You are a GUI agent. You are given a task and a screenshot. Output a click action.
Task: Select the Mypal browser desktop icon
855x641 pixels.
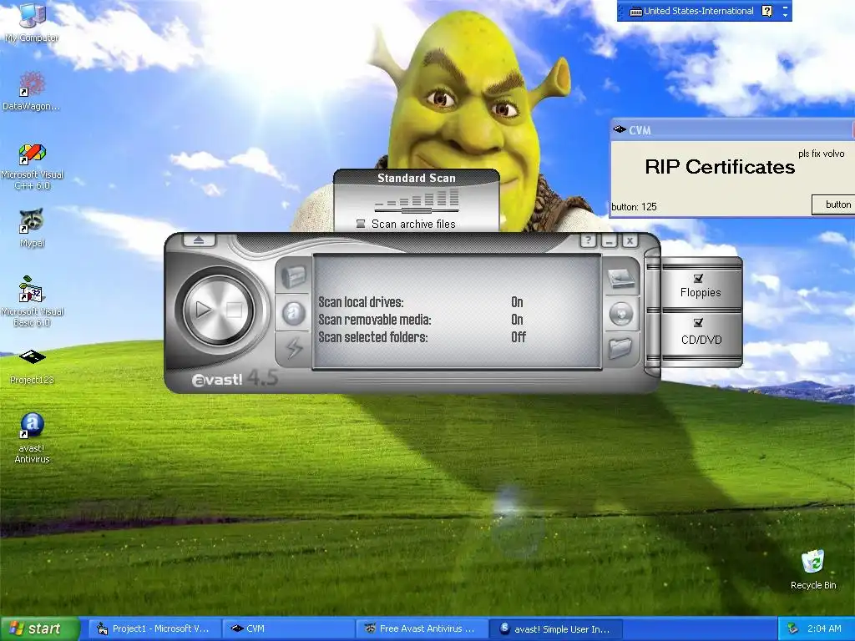(33, 228)
